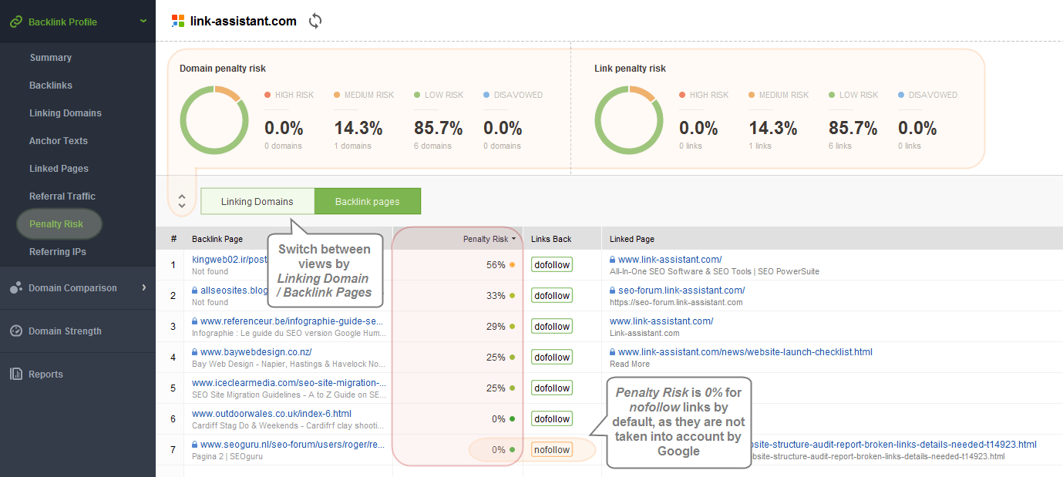Open Summary in the sidebar
Image resolution: width=1063 pixels, height=477 pixels.
(x=50, y=58)
